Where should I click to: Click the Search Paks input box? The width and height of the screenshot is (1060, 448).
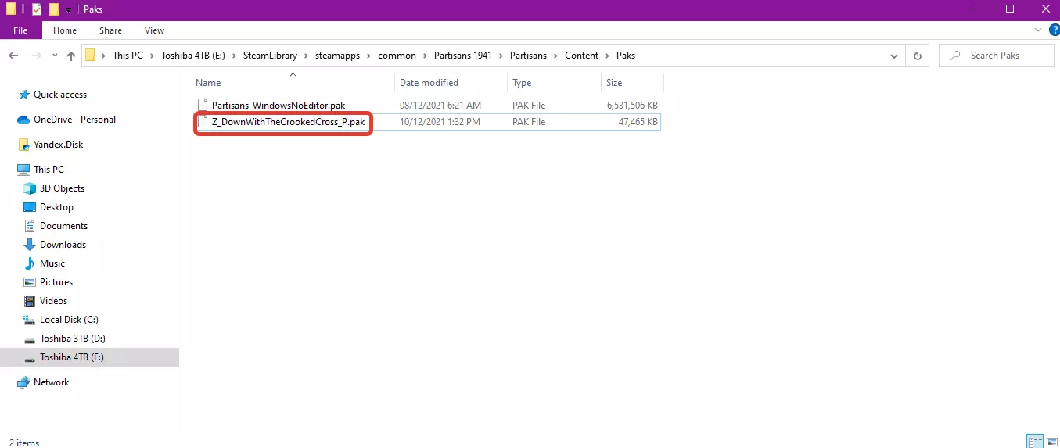(x=995, y=56)
